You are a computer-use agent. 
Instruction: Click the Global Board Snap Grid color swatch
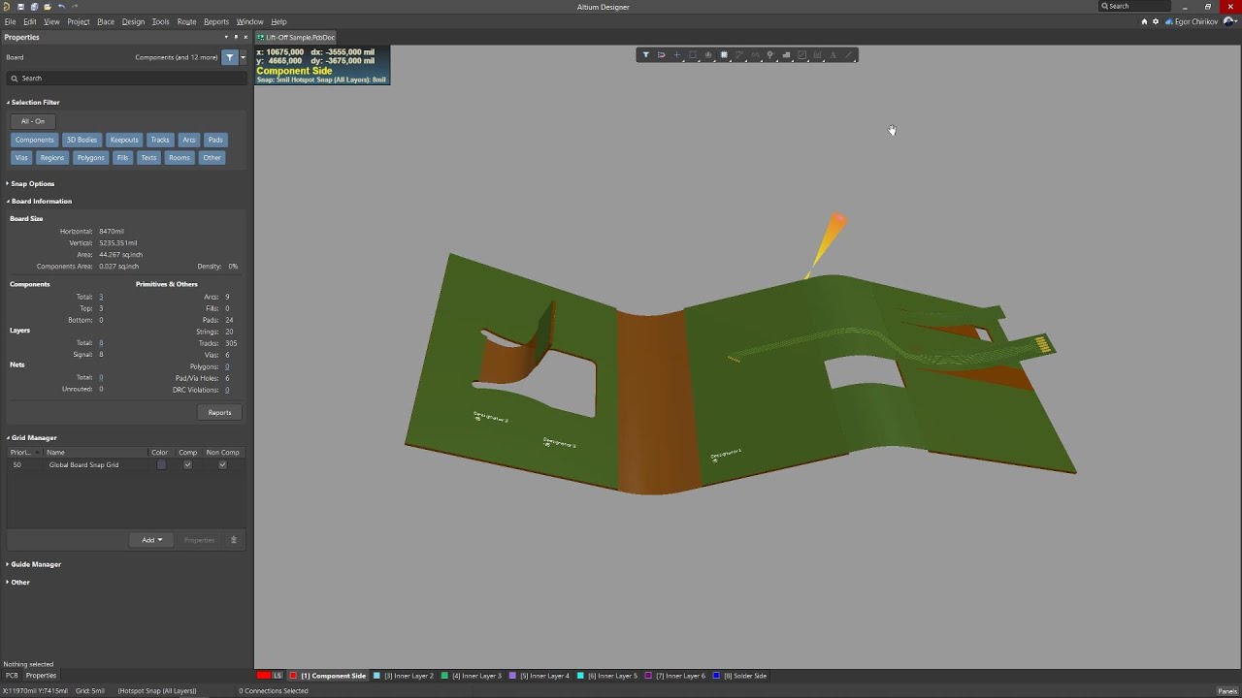pos(161,465)
